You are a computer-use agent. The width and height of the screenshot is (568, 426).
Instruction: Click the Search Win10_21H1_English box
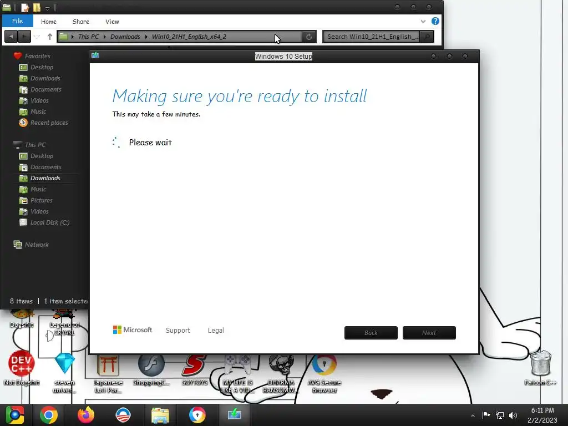(371, 37)
